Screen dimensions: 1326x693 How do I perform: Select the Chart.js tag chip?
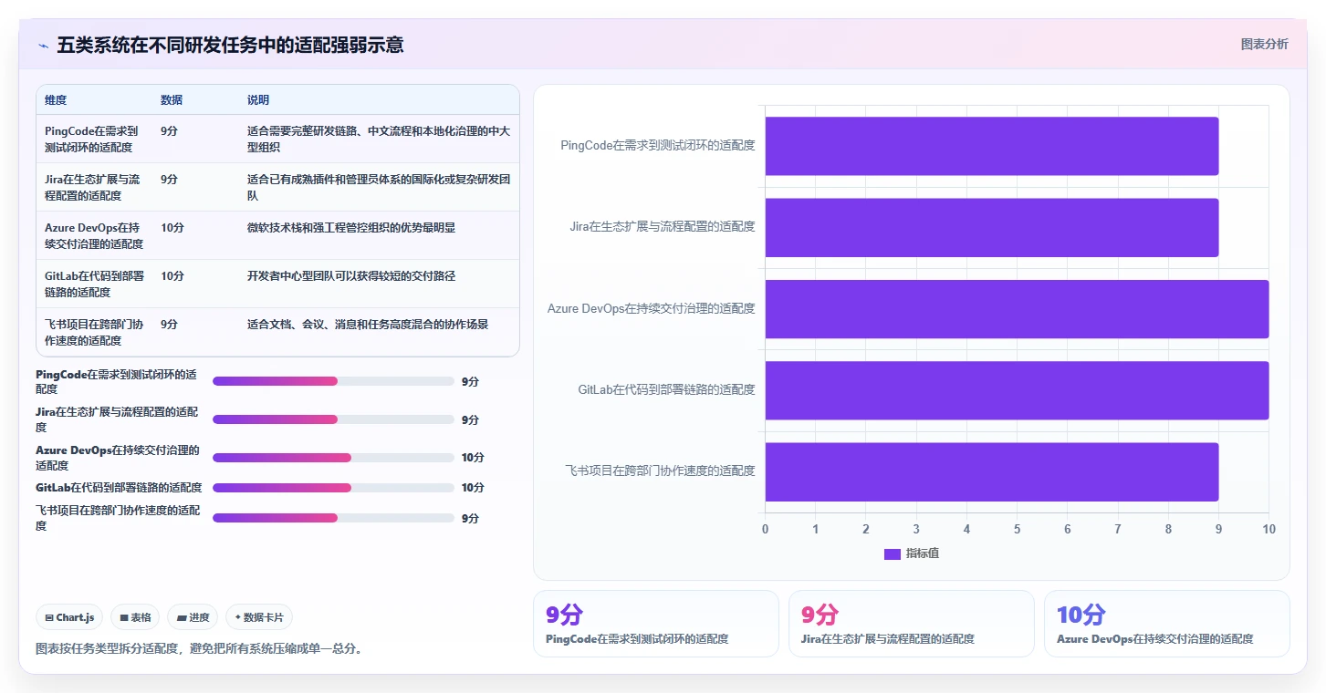70,617
